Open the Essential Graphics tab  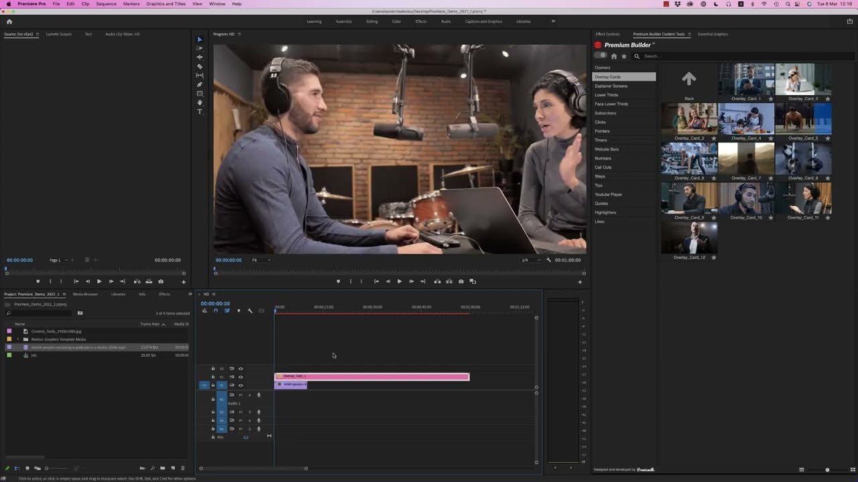click(713, 34)
